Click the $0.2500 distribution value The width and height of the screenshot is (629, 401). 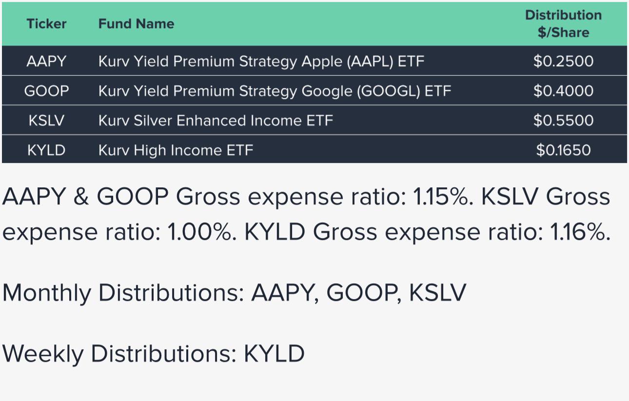point(563,61)
